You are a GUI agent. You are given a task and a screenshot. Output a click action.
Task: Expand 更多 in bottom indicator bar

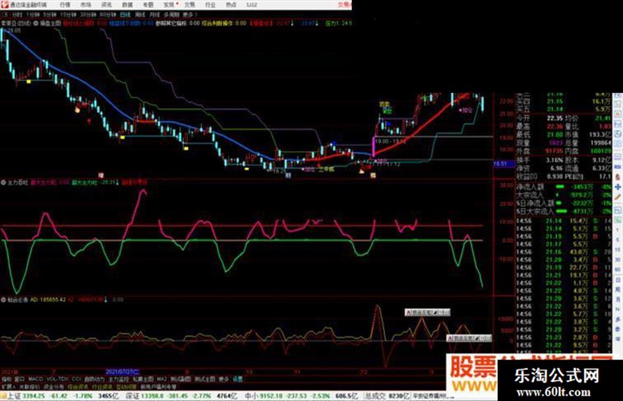pos(225,379)
